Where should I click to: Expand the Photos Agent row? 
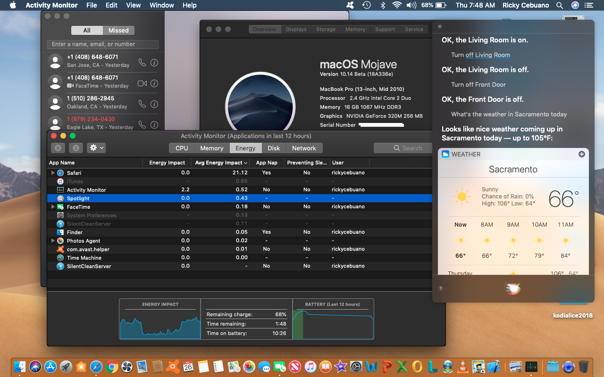tap(53, 241)
